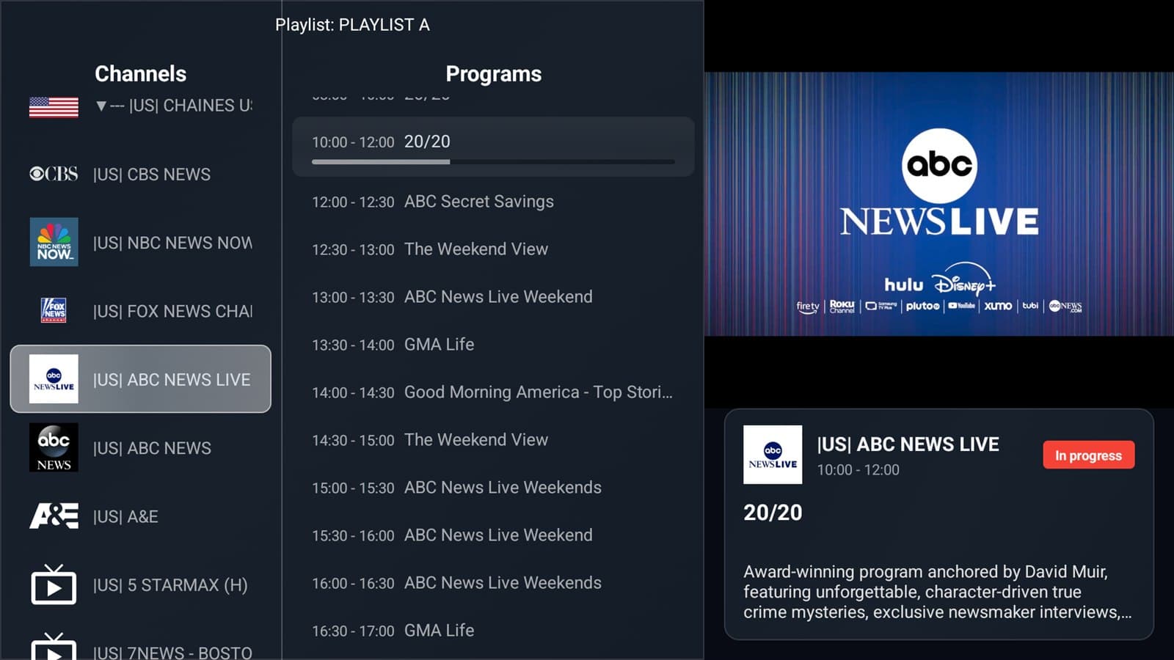Viewport: 1174px width, 660px height.
Task: Click the ABC News Live thumbnail in info card
Action: point(772,455)
